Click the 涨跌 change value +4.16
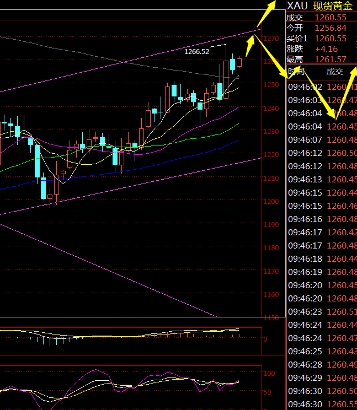The image size is (357, 410). tap(327, 49)
